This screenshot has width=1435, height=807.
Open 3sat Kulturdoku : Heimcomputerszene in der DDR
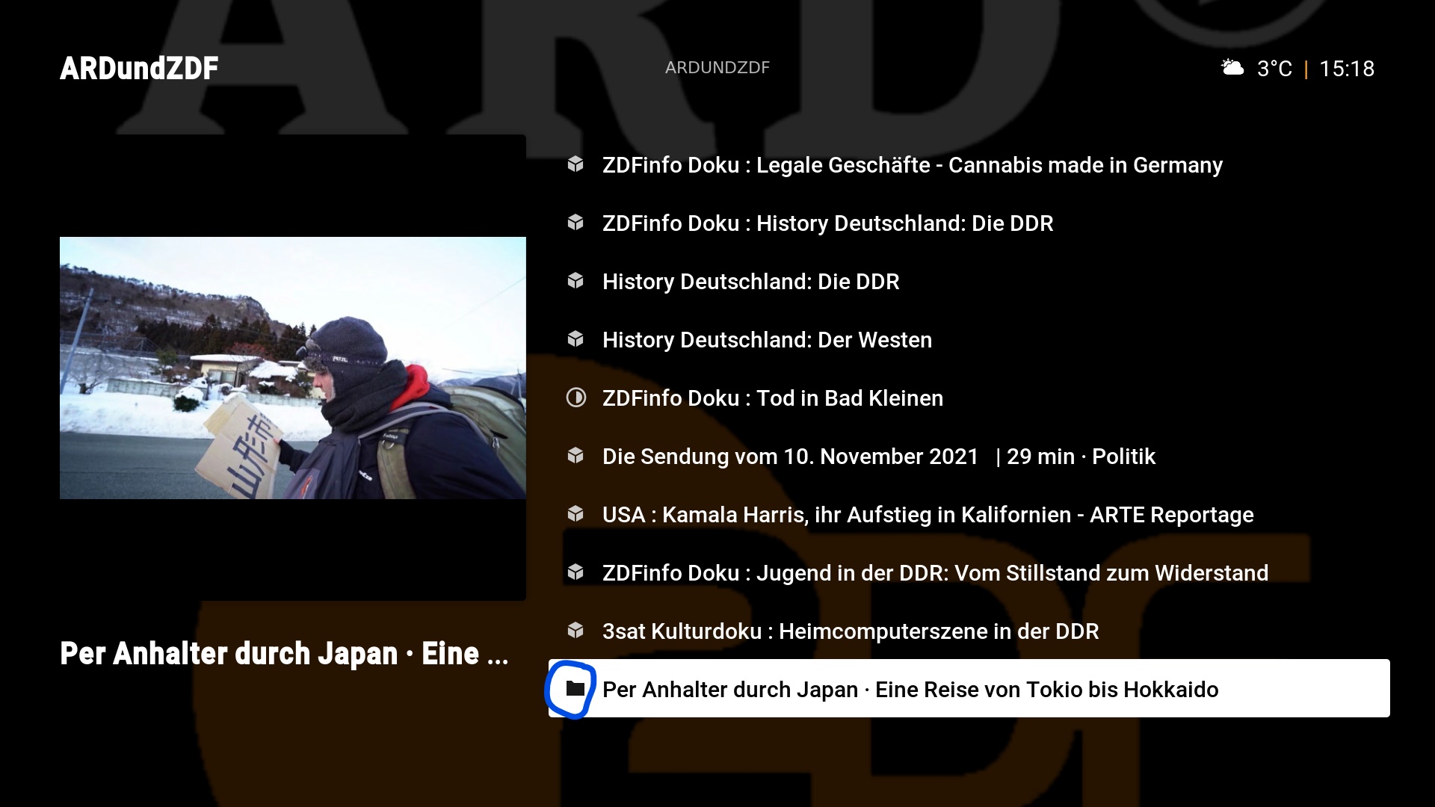[x=969, y=631]
